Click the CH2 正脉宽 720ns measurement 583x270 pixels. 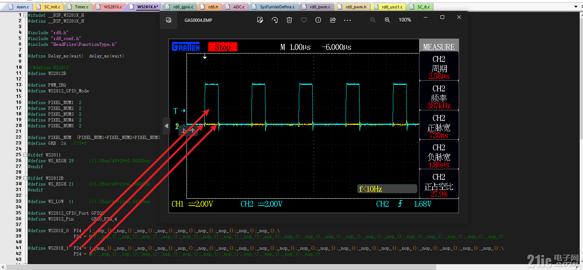[439, 125]
